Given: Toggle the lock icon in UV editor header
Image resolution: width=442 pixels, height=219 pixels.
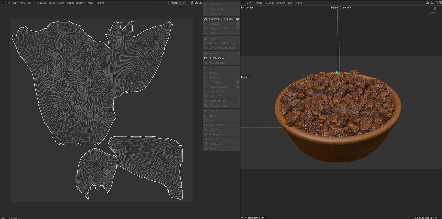Looking at the screenshot, I should pos(192,3).
